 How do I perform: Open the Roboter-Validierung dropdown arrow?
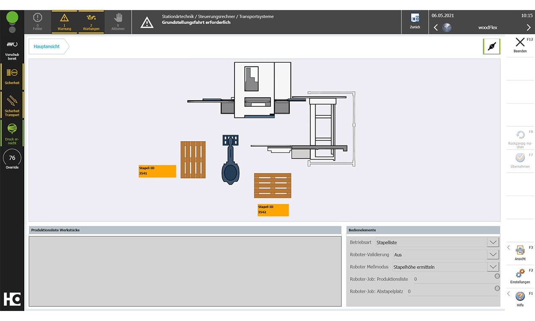[x=493, y=255]
